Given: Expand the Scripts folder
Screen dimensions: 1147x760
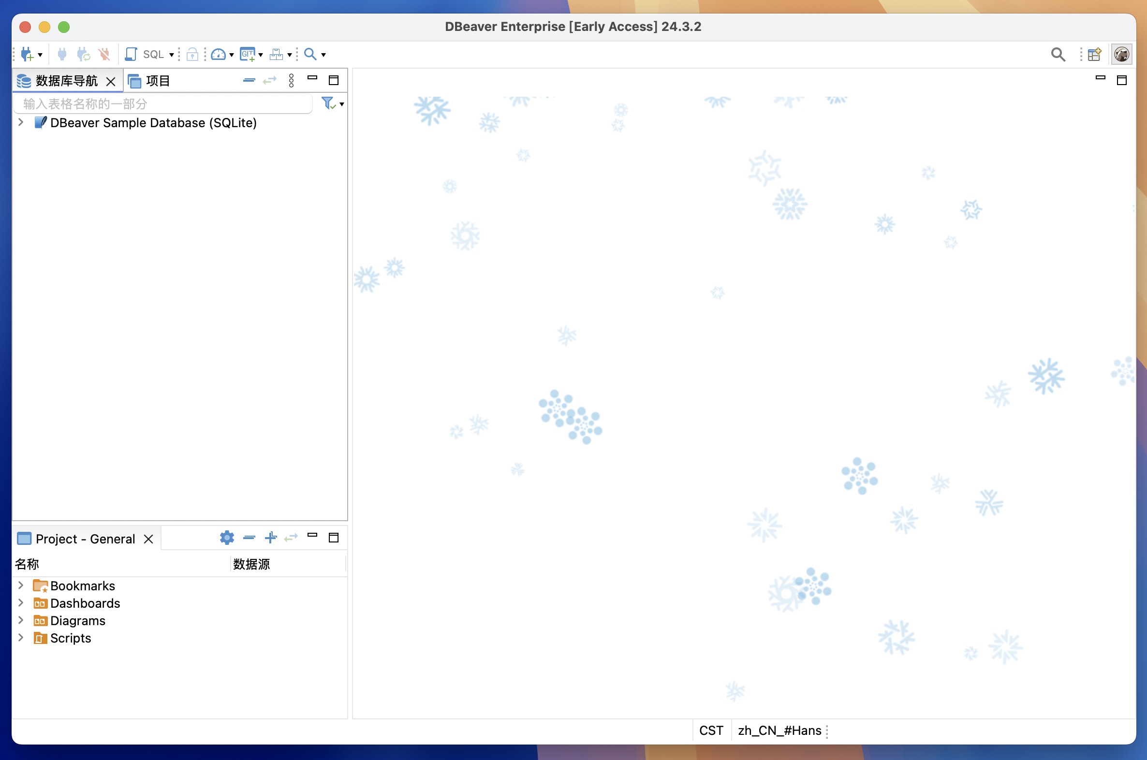Looking at the screenshot, I should click(x=21, y=638).
